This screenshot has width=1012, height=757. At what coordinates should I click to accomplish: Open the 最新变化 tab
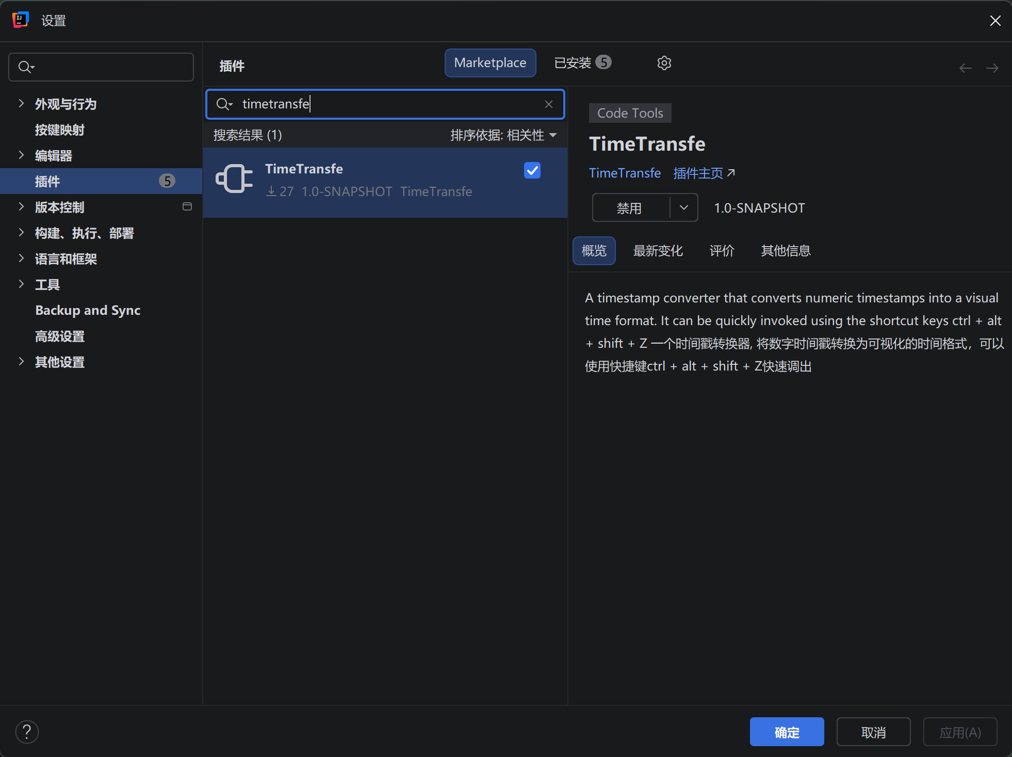(x=658, y=251)
